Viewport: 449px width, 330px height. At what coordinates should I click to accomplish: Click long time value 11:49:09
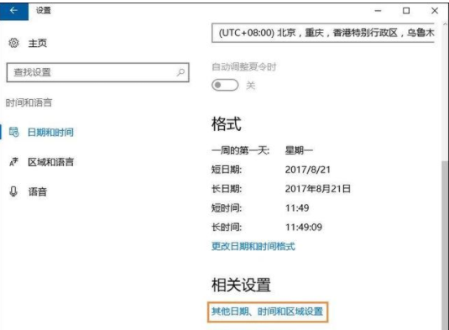click(x=304, y=228)
